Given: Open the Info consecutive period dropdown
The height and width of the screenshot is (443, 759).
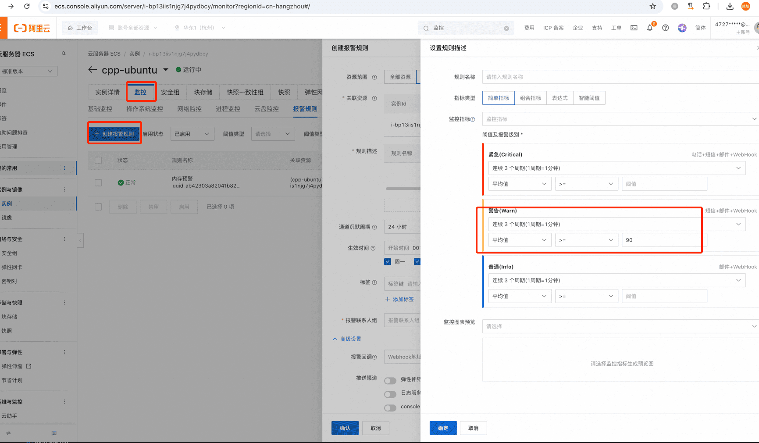Looking at the screenshot, I should (617, 280).
